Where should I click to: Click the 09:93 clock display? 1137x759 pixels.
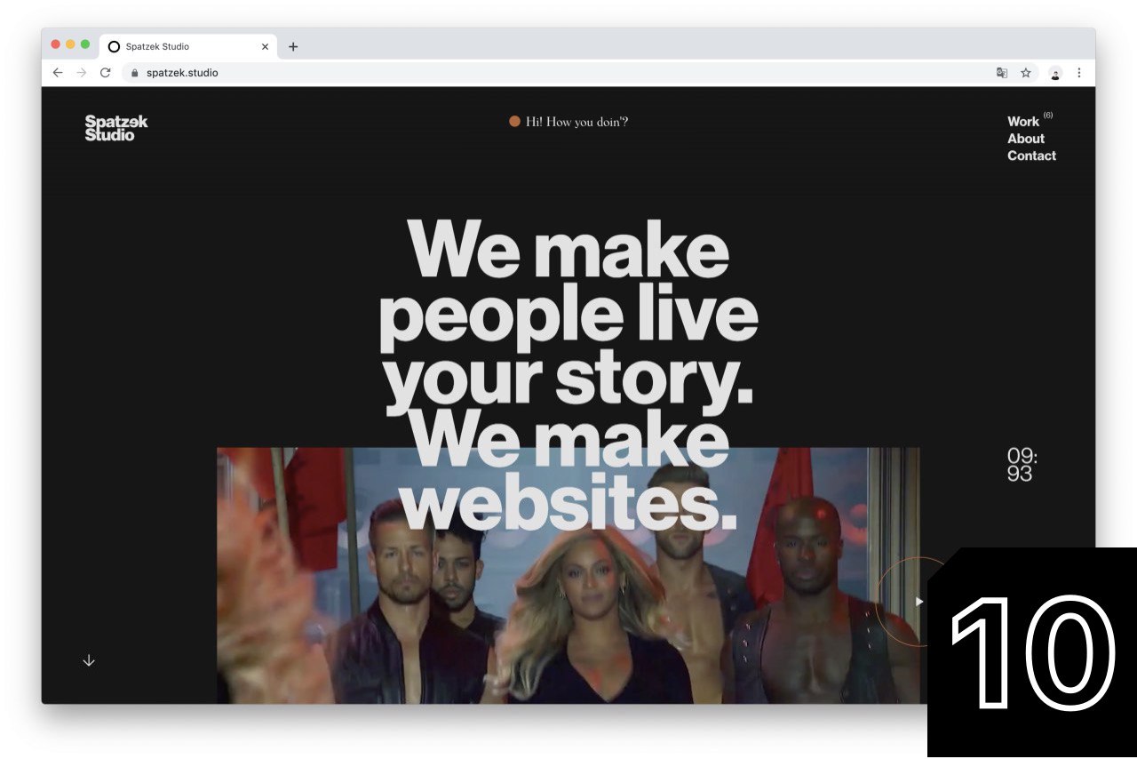click(1022, 465)
